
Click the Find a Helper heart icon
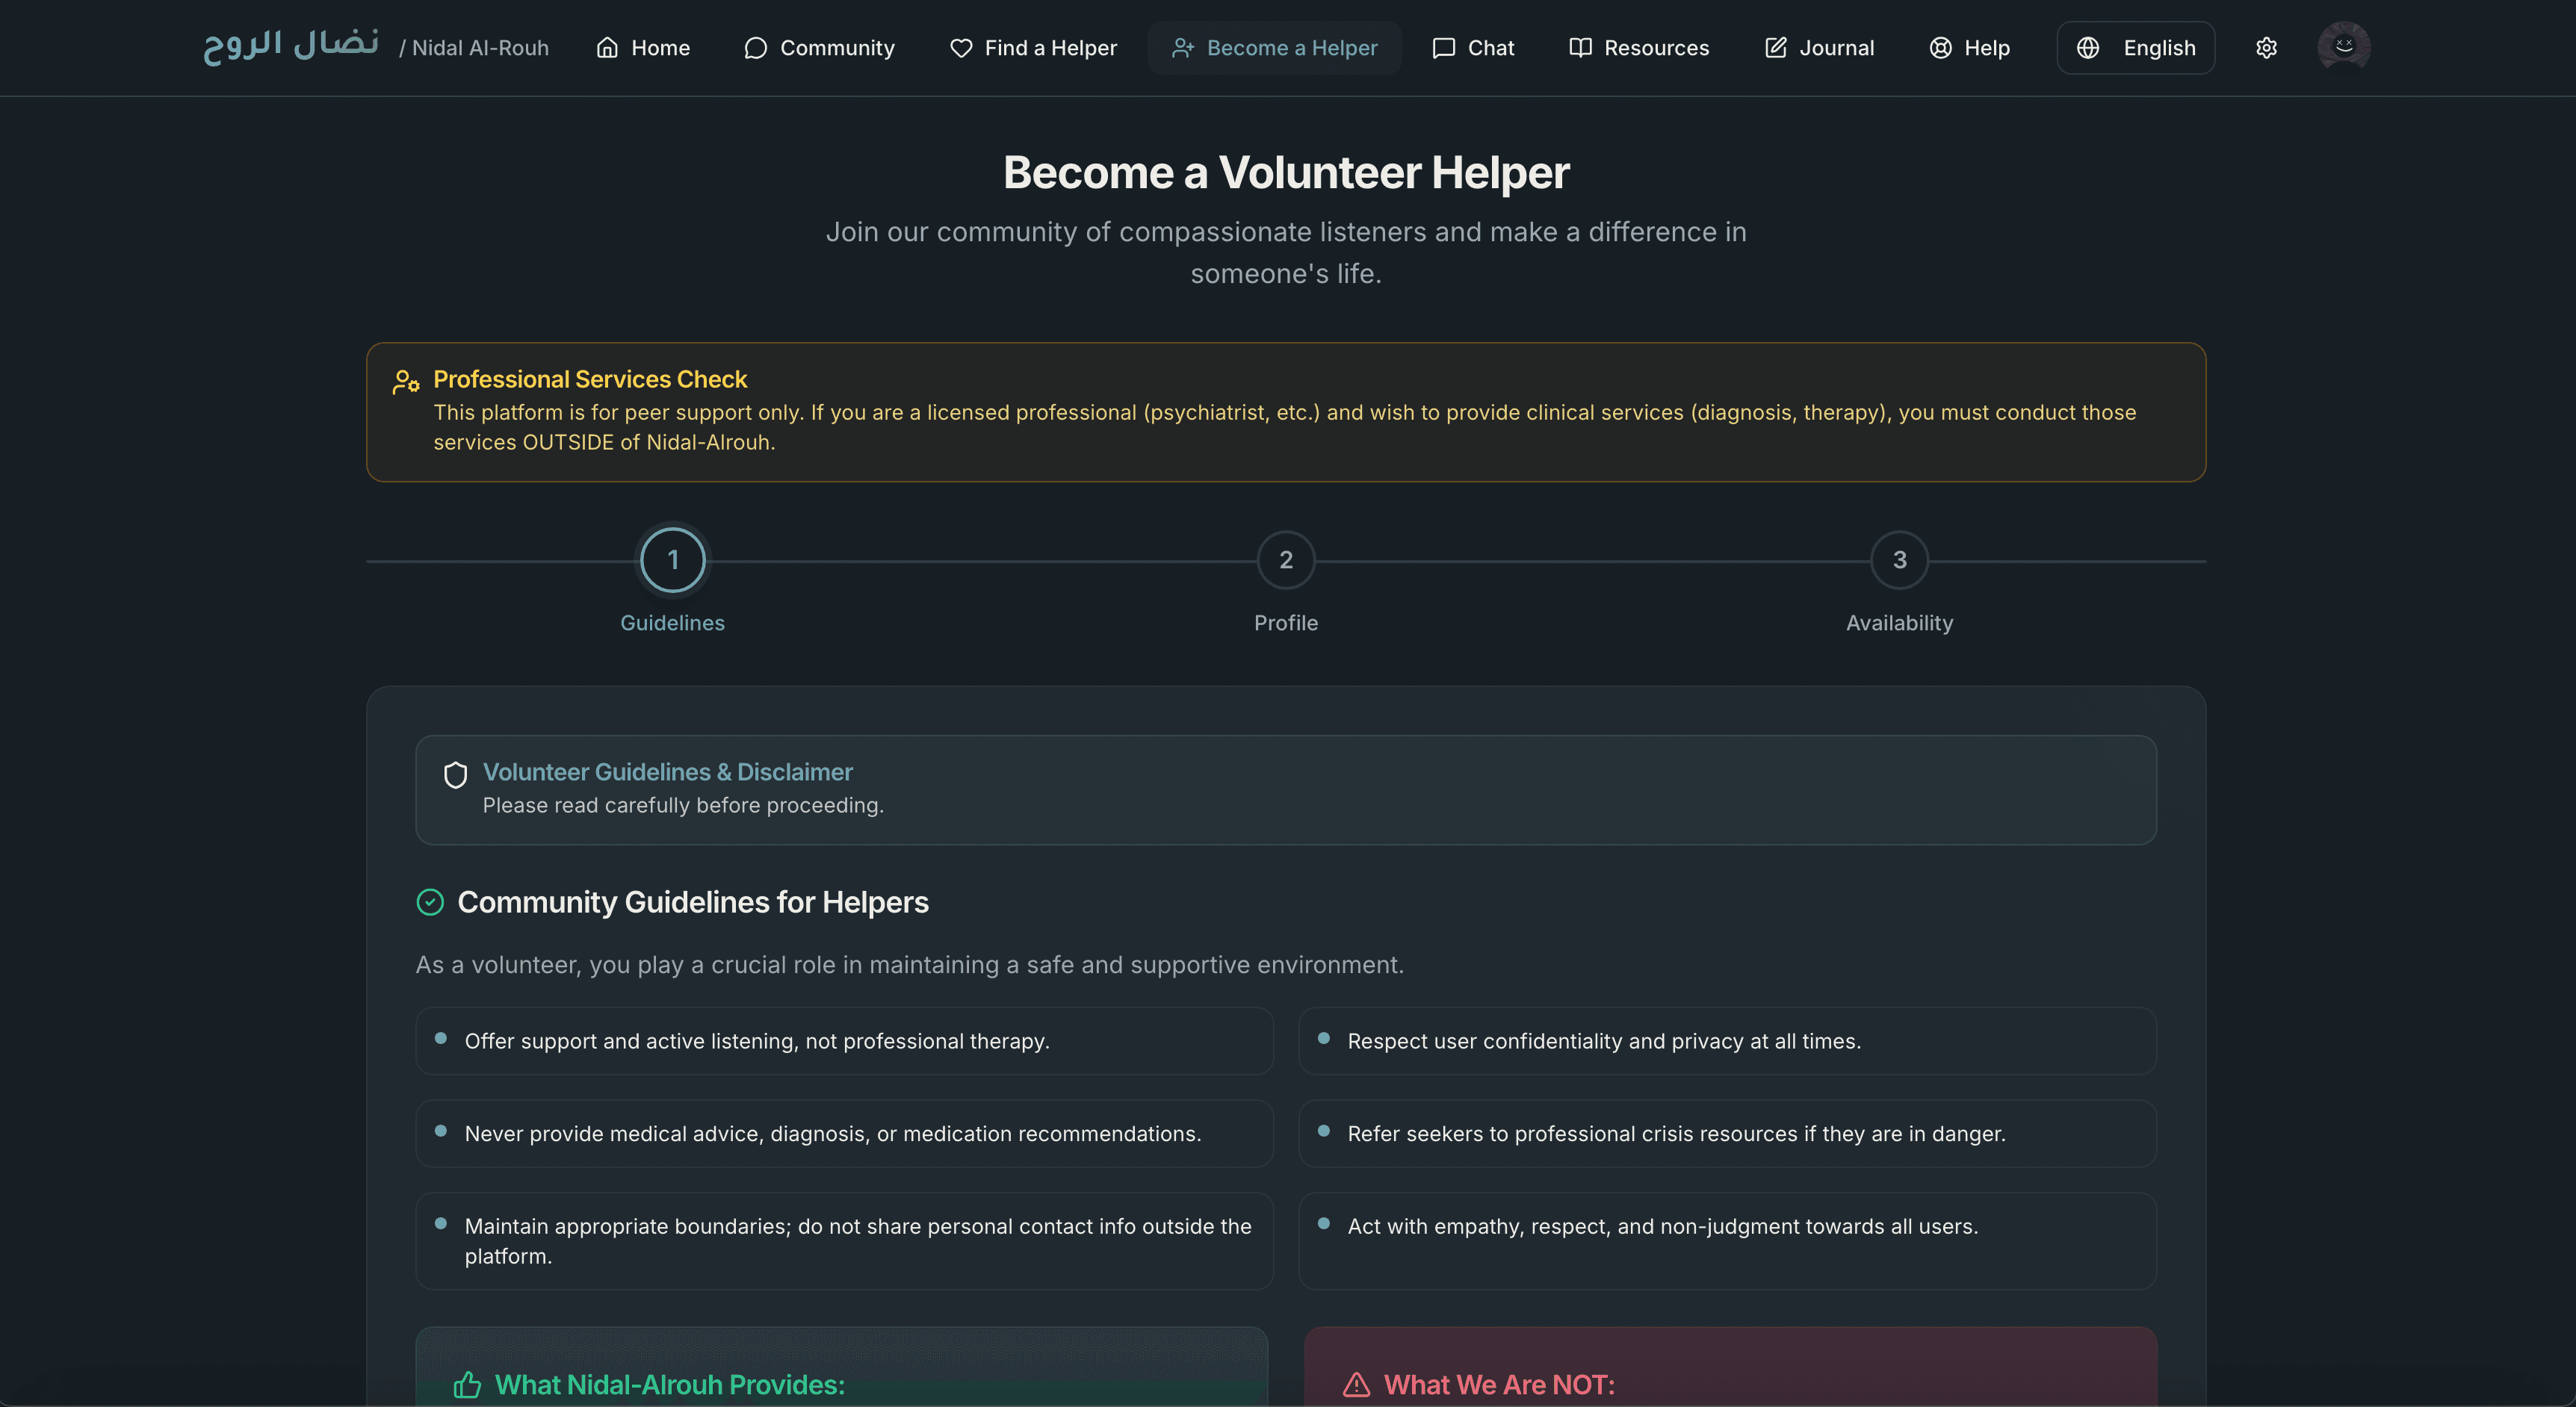click(x=961, y=48)
